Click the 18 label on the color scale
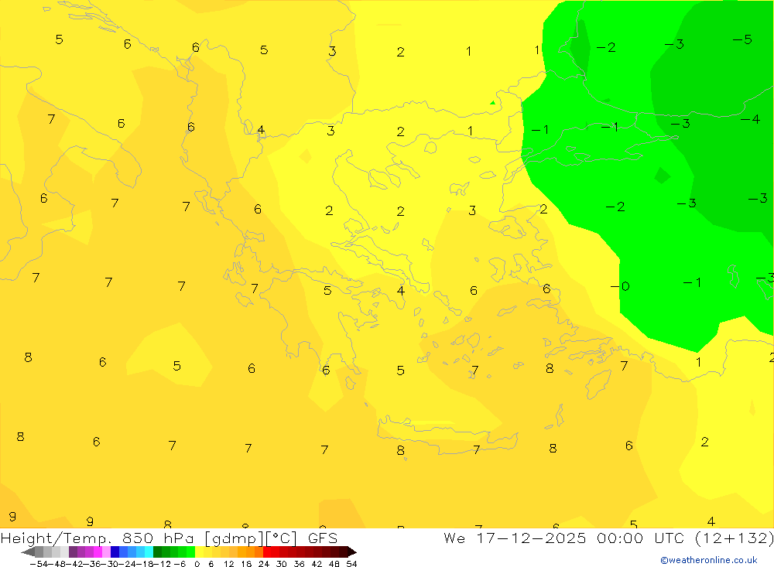This screenshot has height=567, width=774. click(x=246, y=564)
